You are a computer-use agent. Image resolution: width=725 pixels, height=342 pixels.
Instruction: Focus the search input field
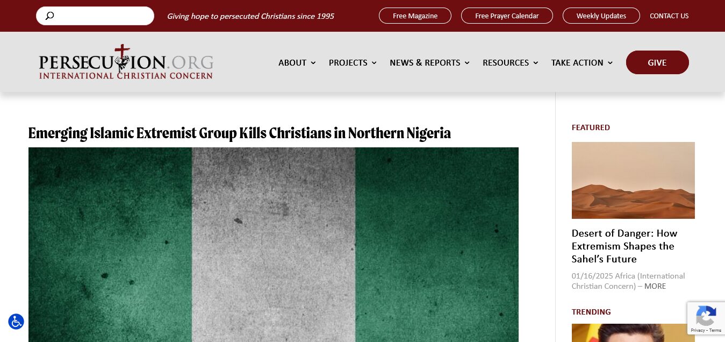95,16
